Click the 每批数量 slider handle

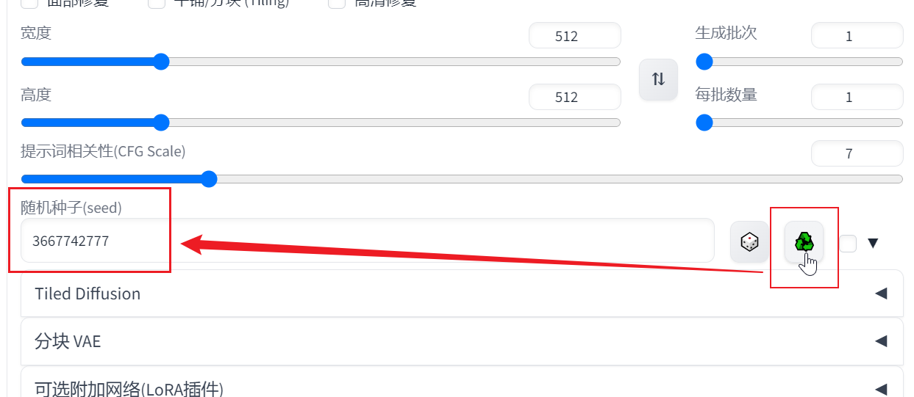pyautogui.click(x=704, y=123)
